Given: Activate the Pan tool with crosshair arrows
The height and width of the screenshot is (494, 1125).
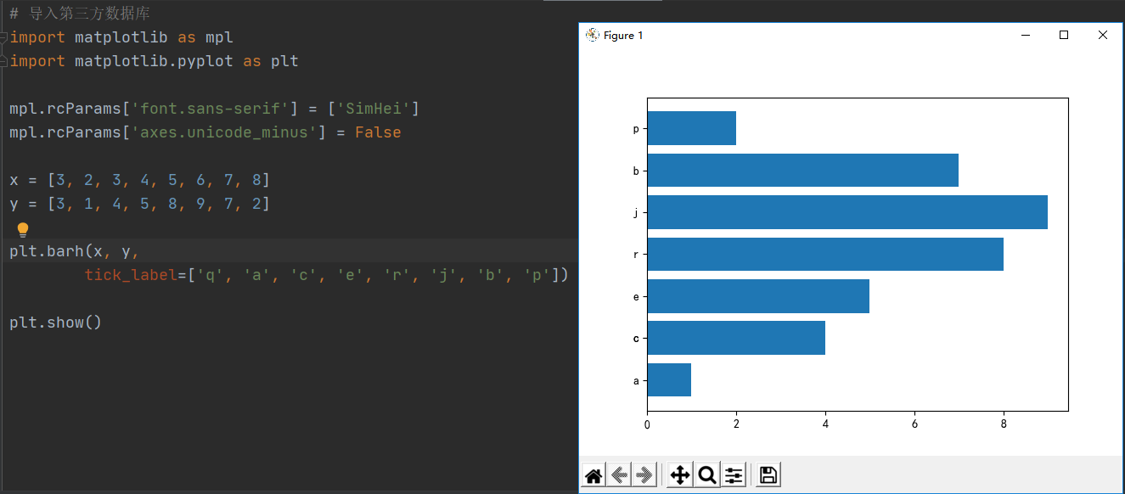Looking at the screenshot, I should pyautogui.click(x=678, y=474).
